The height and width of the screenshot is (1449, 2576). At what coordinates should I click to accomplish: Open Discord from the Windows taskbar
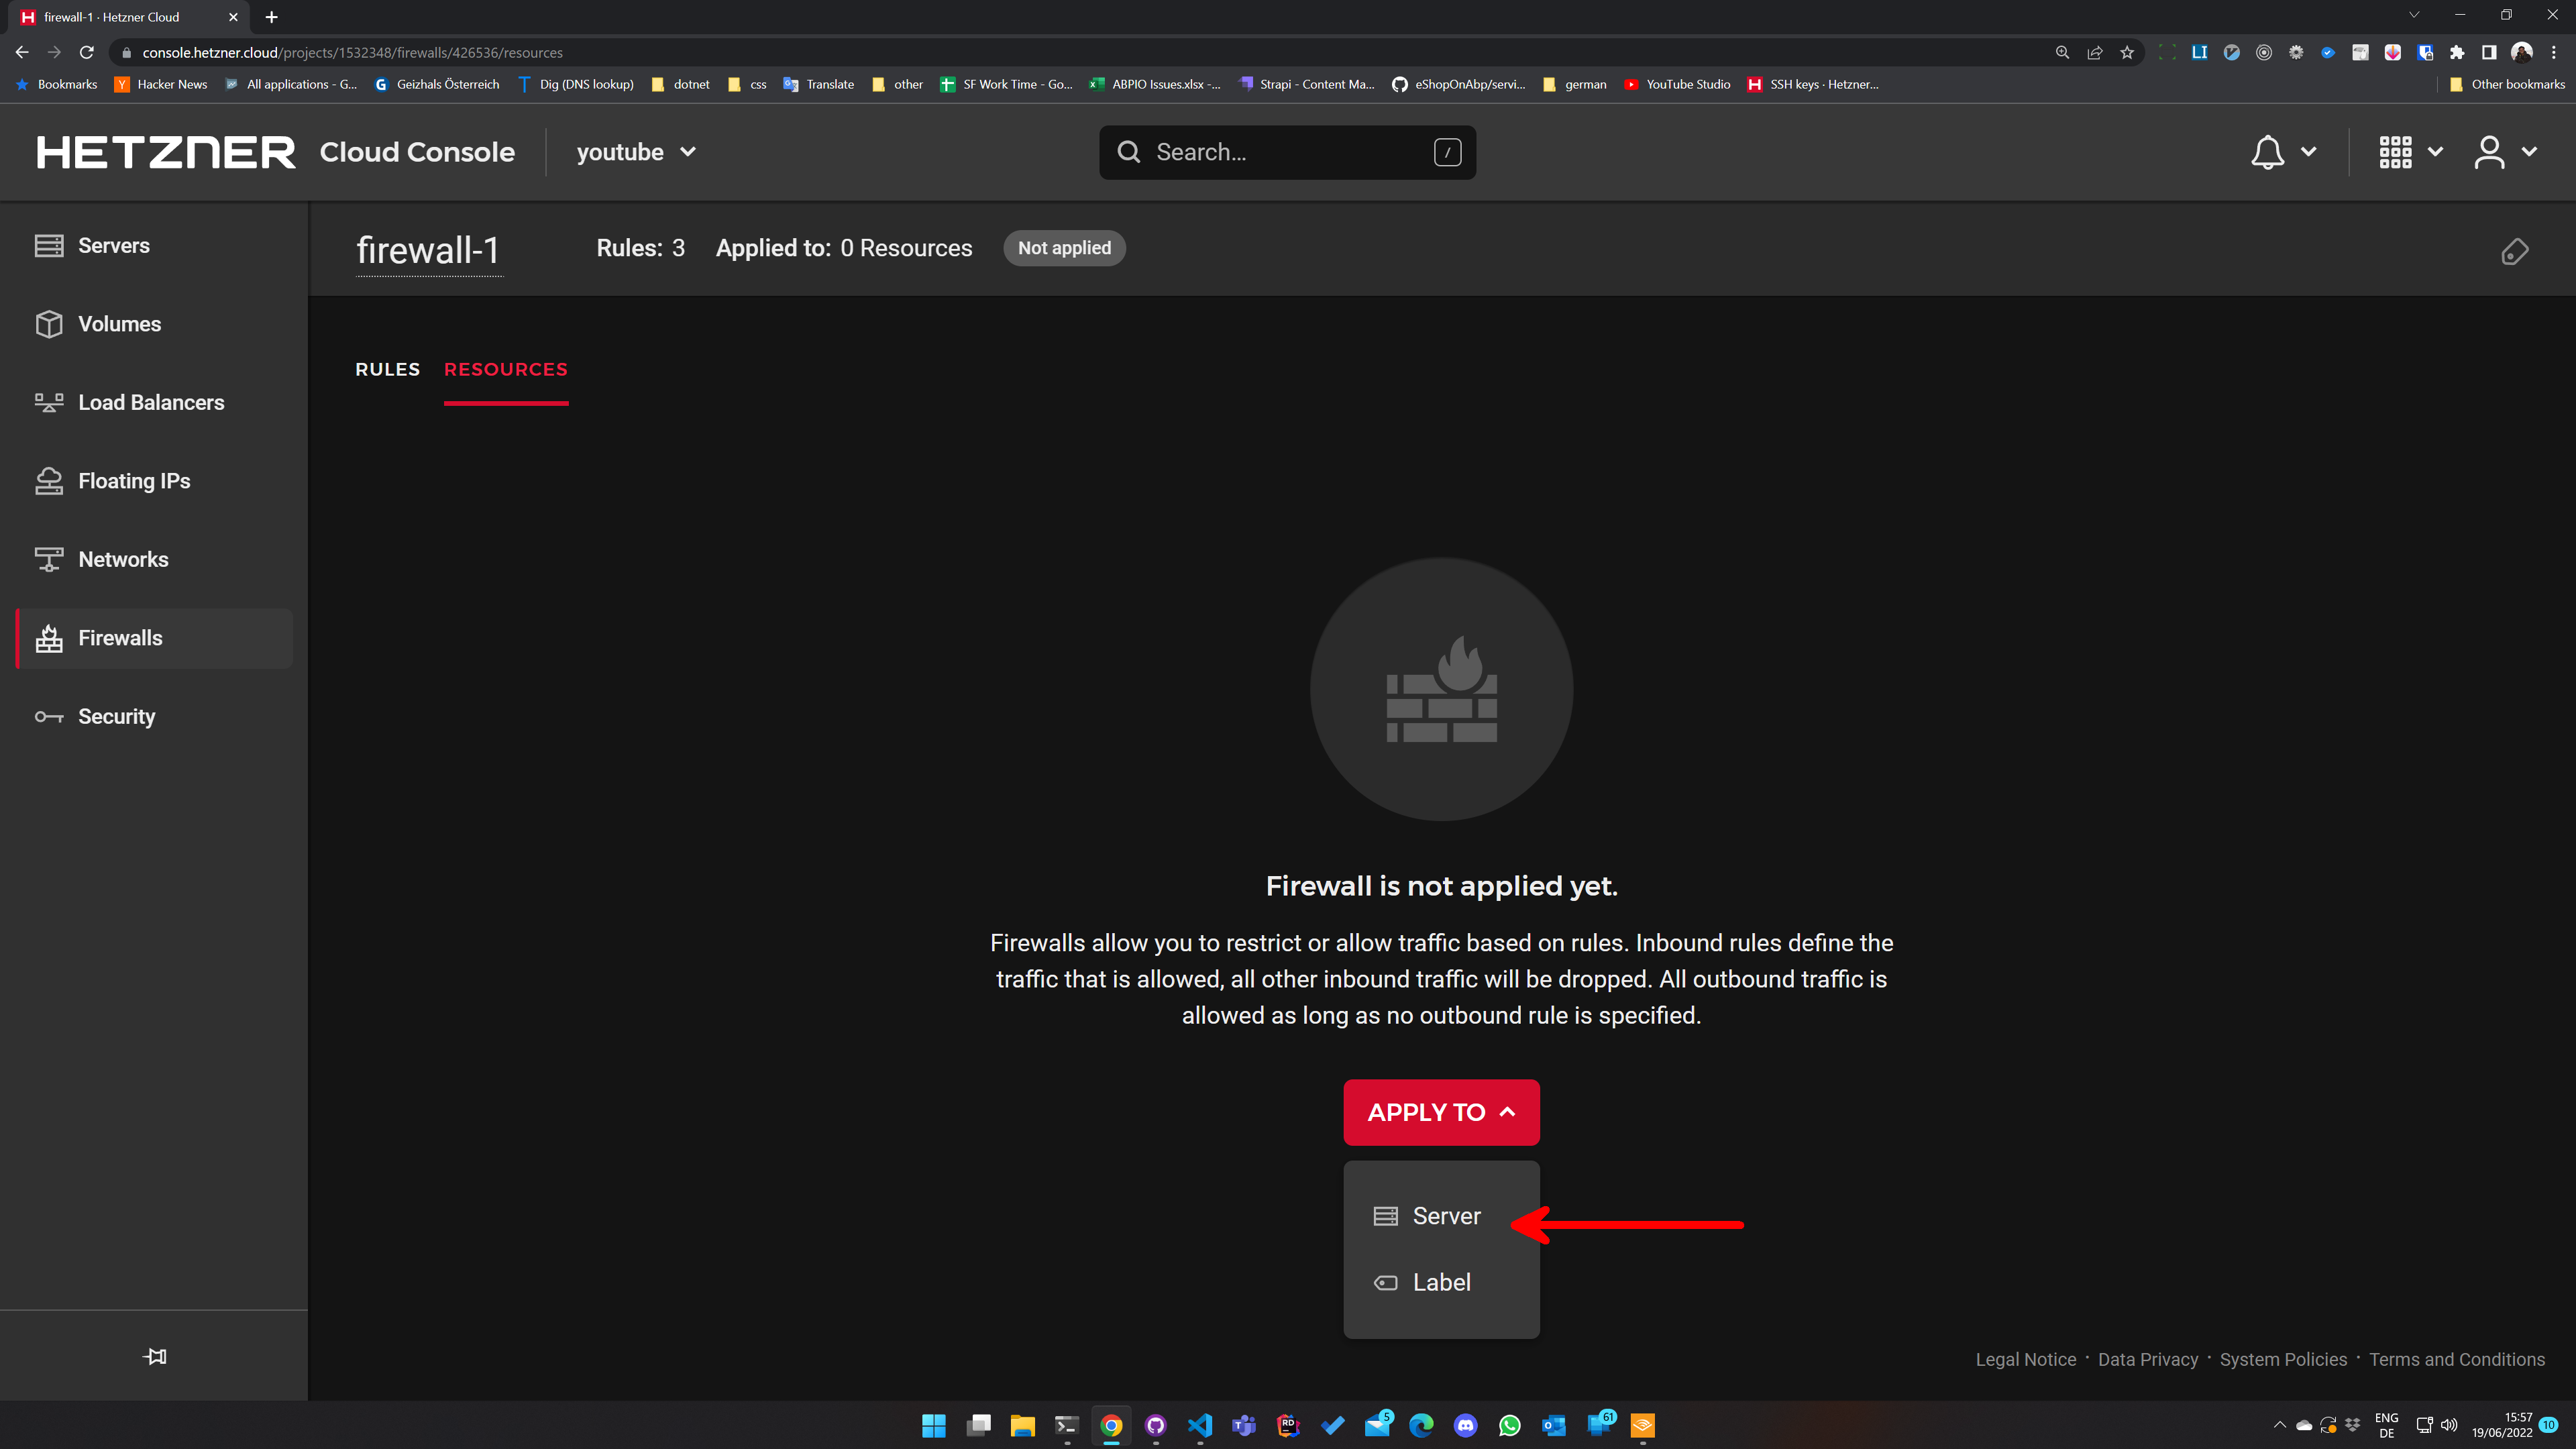click(1465, 1425)
